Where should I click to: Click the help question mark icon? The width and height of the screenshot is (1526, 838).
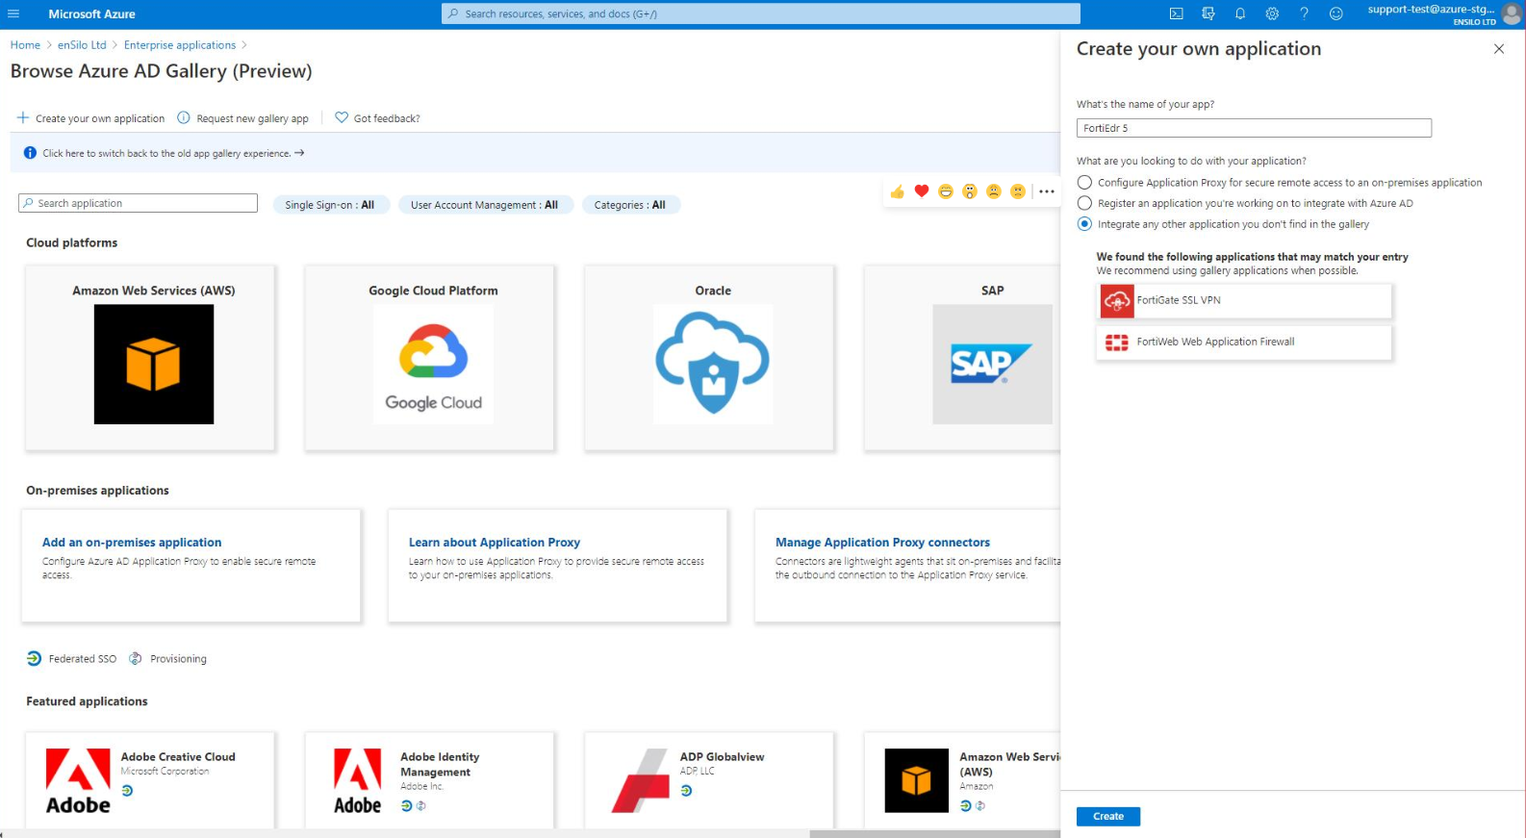click(x=1304, y=13)
